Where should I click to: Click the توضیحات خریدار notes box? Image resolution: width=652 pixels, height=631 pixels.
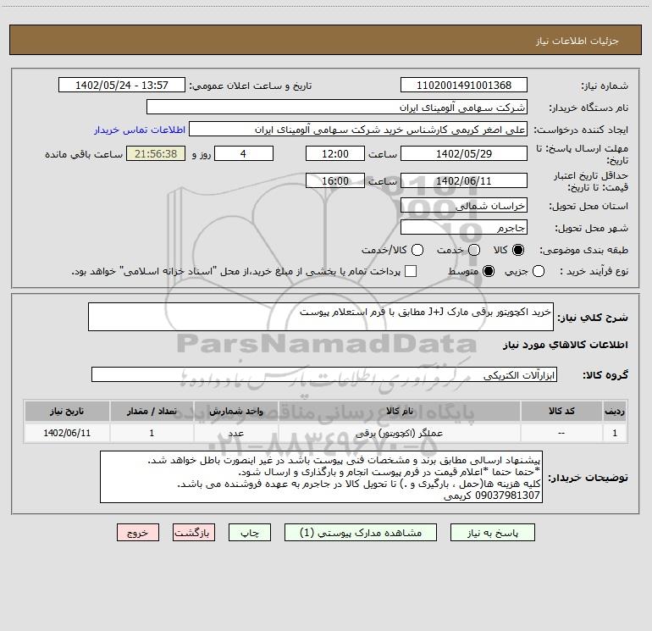(321, 477)
